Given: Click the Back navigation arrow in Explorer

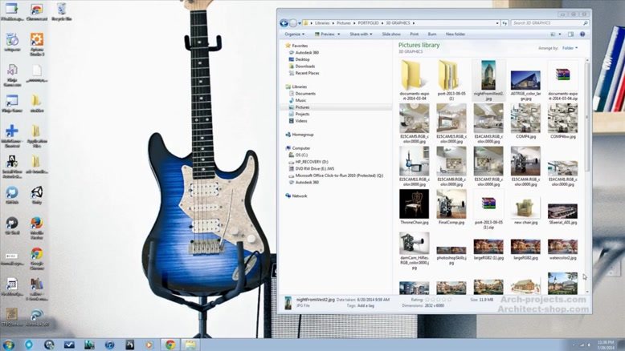Looking at the screenshot, I should 284,23.
